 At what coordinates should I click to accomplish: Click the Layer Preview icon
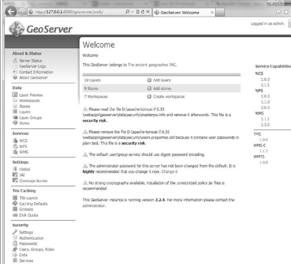click(15, 95)
